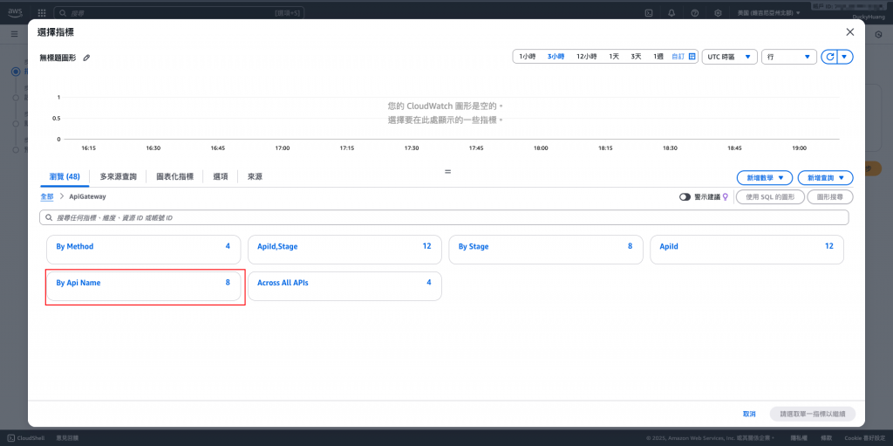Switch to 多來源查詢 tab

(x=118, y=177)
